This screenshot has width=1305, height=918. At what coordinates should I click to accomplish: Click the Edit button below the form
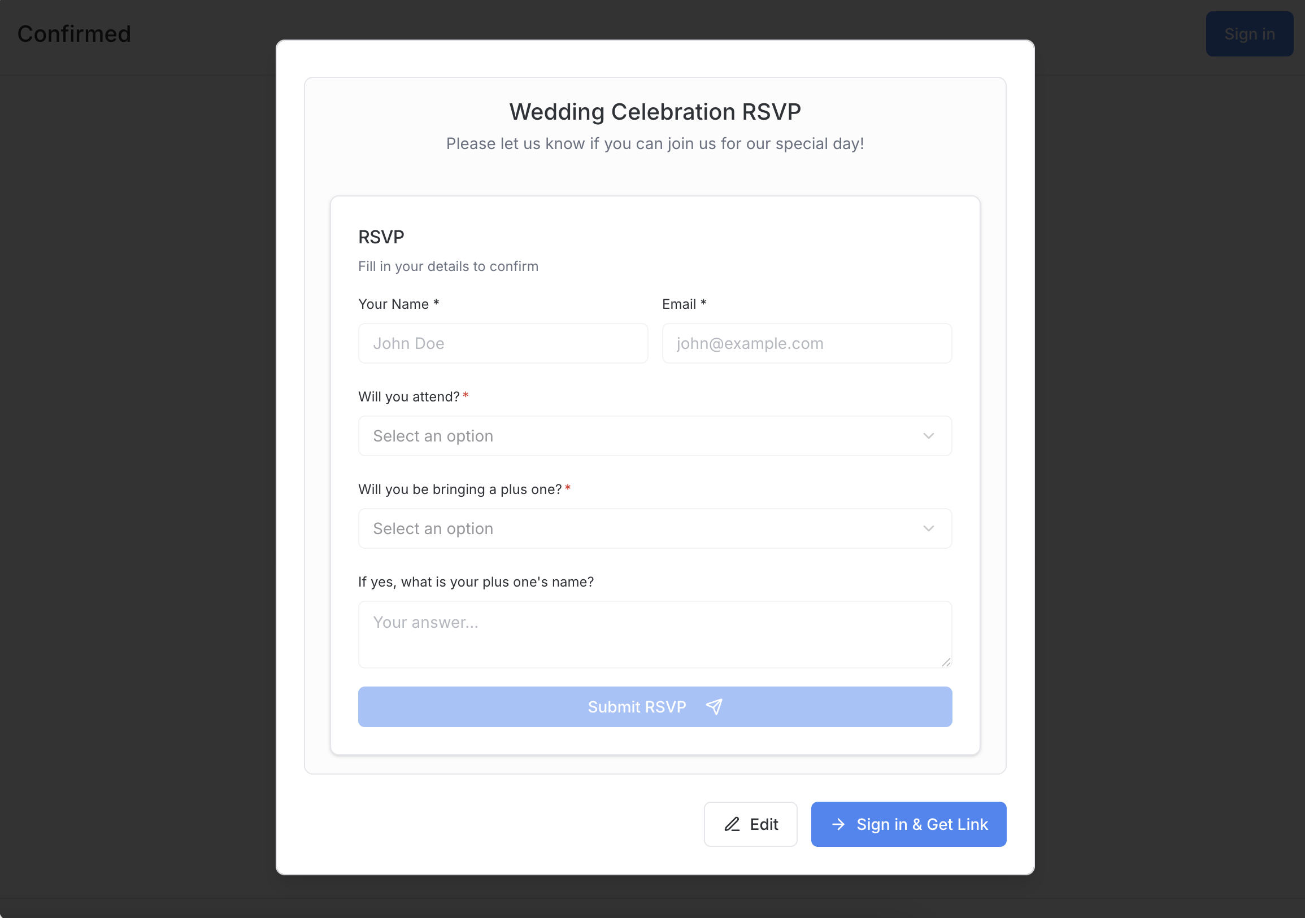[751, 824]
